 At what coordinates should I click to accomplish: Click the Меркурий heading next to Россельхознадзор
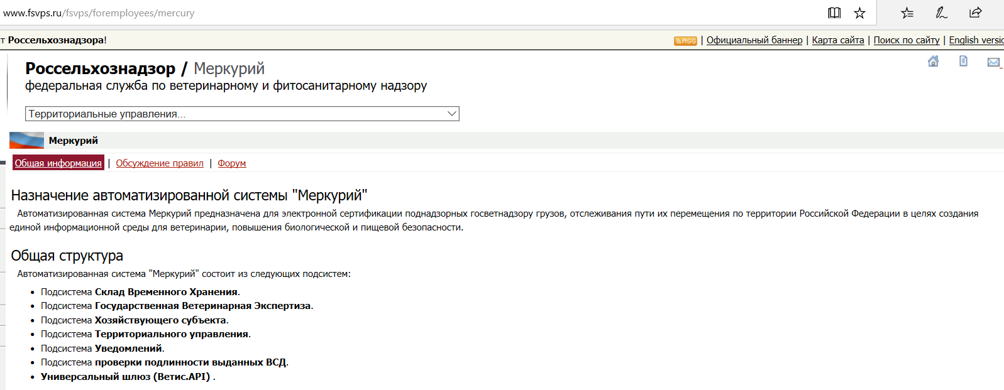click(229, 68)
